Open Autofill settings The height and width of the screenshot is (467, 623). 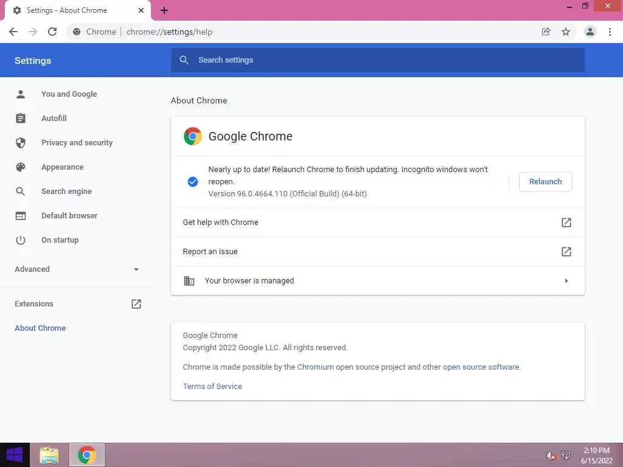click(54, 119)
